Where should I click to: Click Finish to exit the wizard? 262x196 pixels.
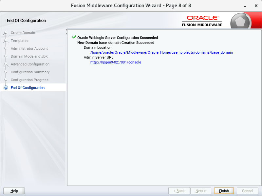(x=224, y=191)
